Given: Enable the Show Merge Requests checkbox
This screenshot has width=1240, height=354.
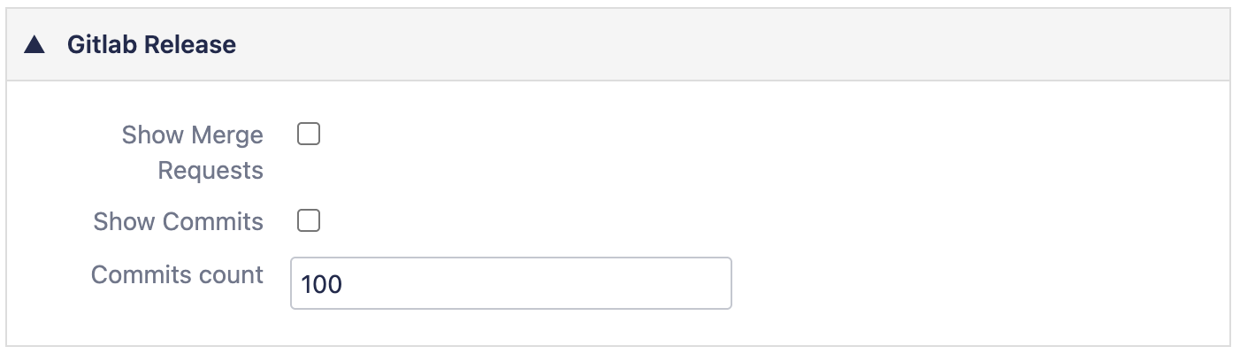Looking at the screenshot, I should (308, 135).
